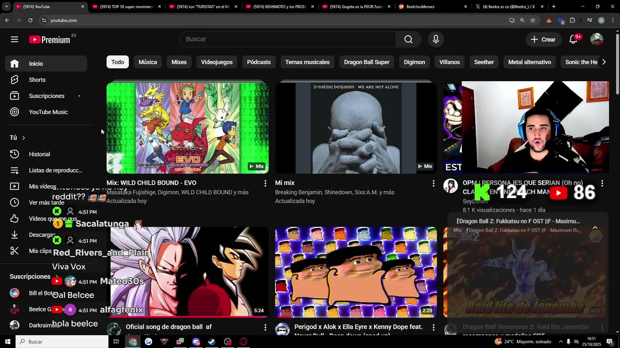
Task: Open options for WILD CHILD BOUND mix
Action: pos(265,184)
